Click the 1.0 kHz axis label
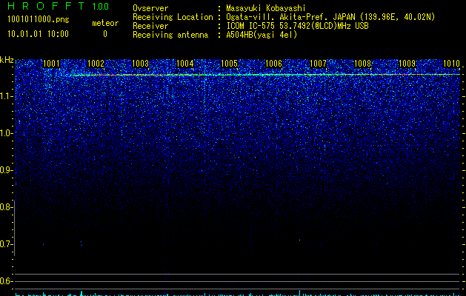The width and height of the screenshot is (466, 296). pyautogui.click(x=5, y=133)
